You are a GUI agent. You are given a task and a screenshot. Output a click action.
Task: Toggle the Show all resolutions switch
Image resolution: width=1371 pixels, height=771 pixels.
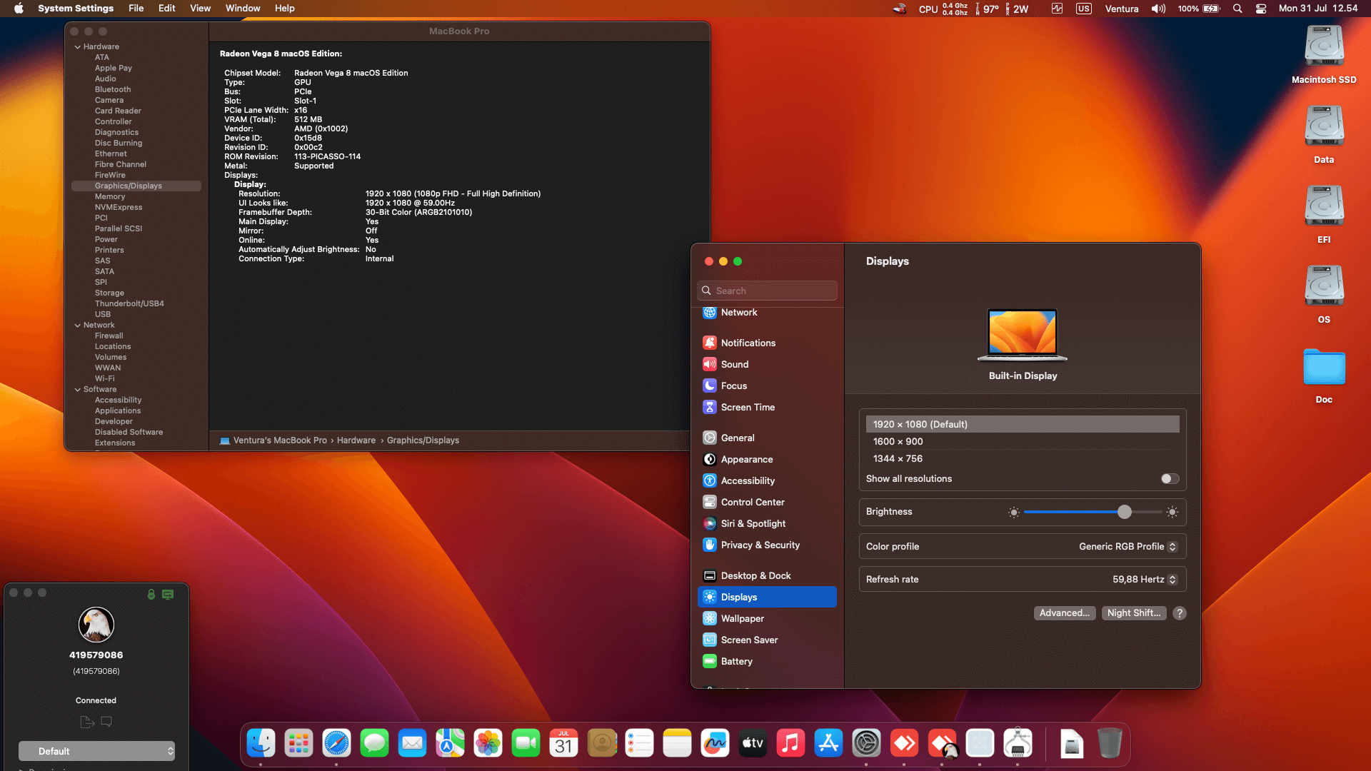(x=1170, y=479)
